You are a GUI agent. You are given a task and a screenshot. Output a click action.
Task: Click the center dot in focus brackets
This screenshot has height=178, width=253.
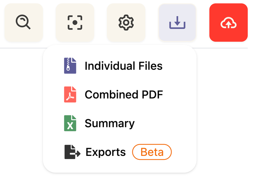(75, 22)
